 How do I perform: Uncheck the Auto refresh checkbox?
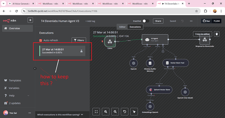tap(41, 40)
